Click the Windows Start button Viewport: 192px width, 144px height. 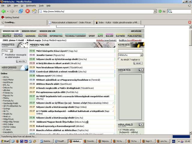[5, 141]
